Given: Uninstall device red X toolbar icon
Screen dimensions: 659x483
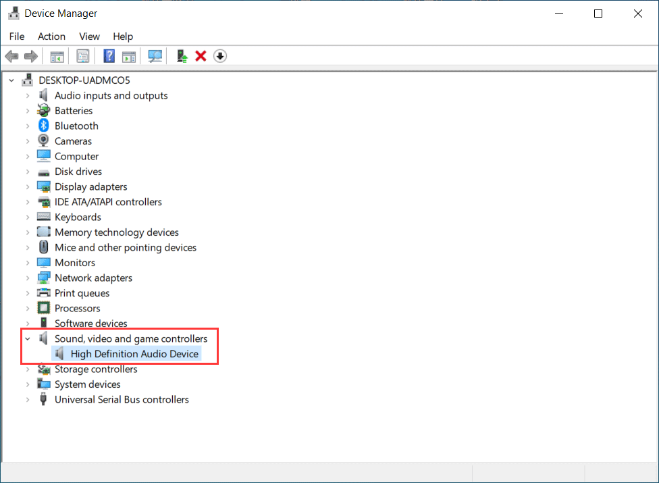Looking at the screenshot, I should [201, 56].
